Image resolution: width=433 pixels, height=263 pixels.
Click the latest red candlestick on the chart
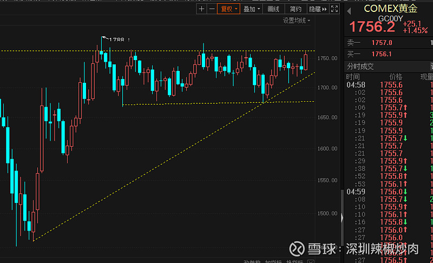click(306, 62)
